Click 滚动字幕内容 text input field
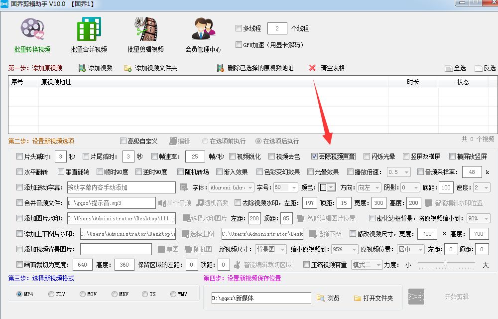The height and width of the screenshot is (319, 498). coord(122,187)
